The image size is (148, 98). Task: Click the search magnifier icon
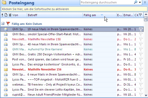[136, 2]
